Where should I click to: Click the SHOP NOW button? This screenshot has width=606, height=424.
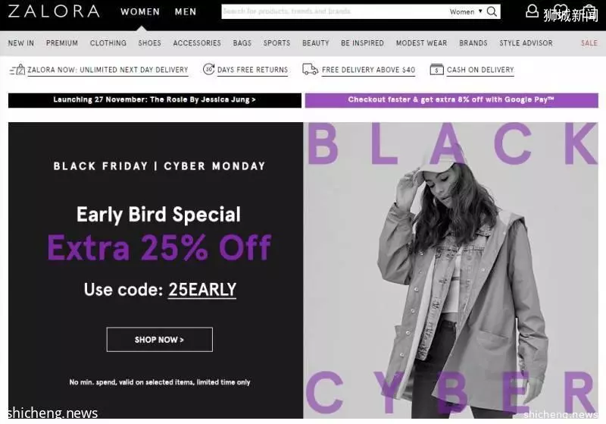tap(160, 340)
